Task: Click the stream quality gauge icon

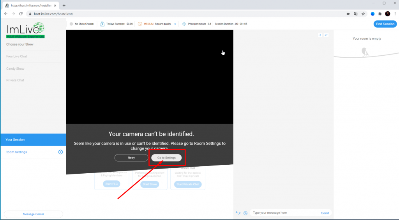Action: pyautogui.click(x=140, y=24)
